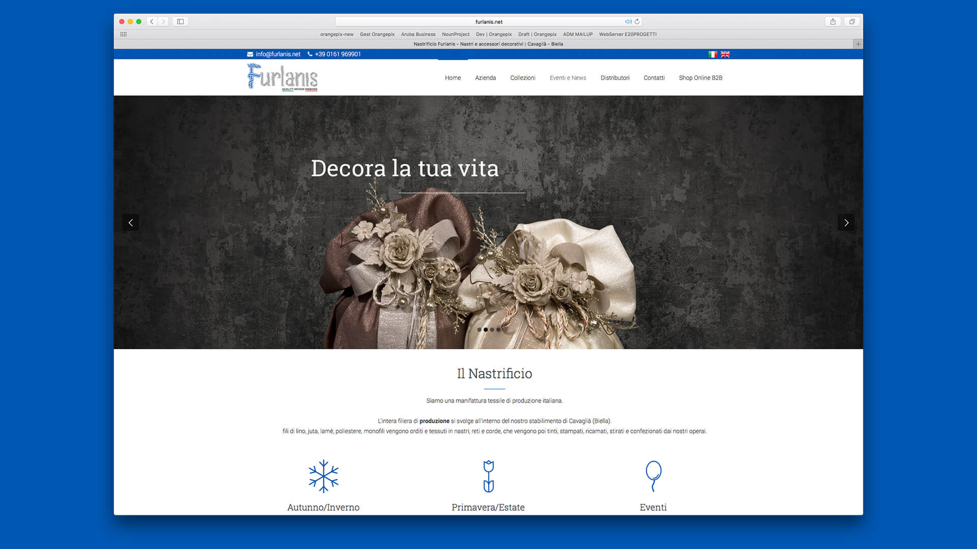Mute tab audio via speaker icon

click(628, 21)
